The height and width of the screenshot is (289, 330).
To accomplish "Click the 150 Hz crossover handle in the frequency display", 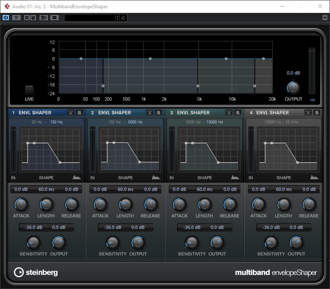I will click(x=103, y=86).
